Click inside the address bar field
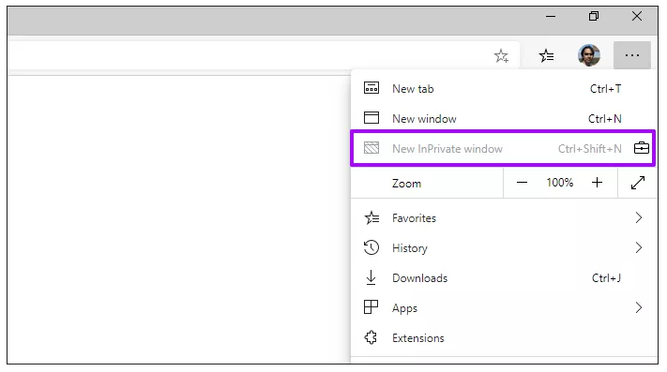667x372 pixels. pyautogui.click(x=247, y=55)
